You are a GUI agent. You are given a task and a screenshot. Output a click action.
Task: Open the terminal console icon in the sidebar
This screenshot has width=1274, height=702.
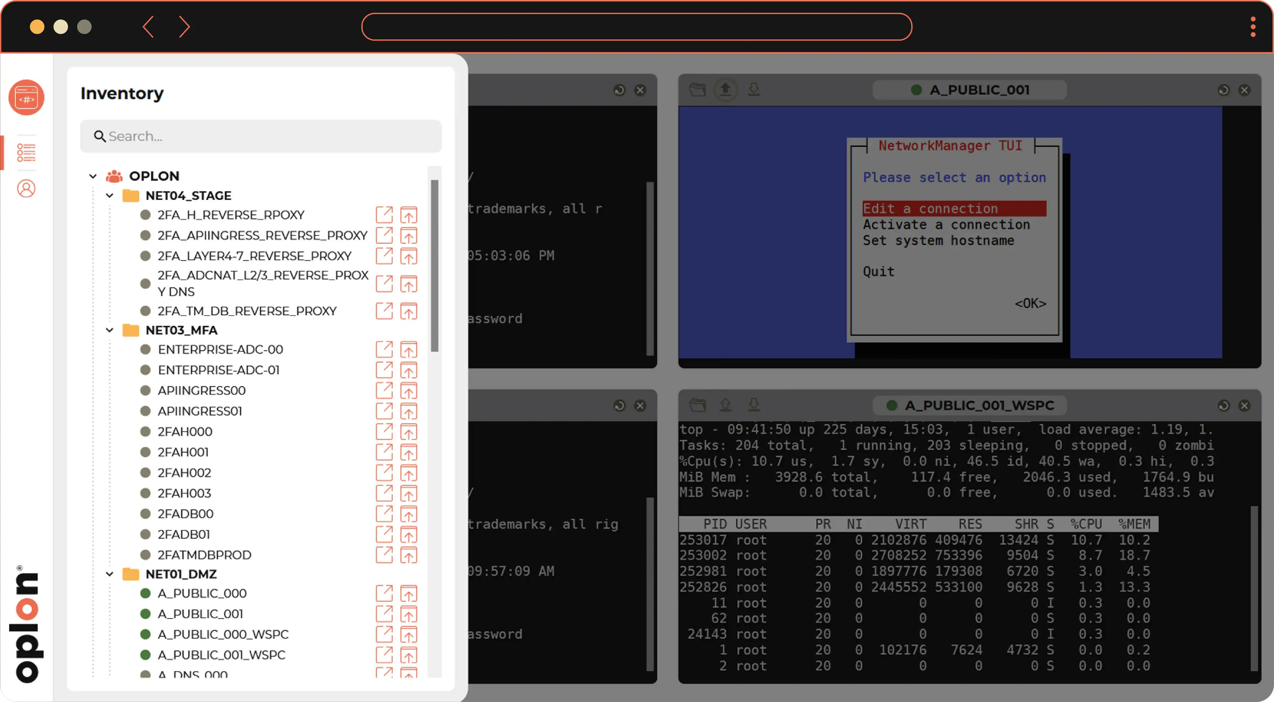point(26,97)
